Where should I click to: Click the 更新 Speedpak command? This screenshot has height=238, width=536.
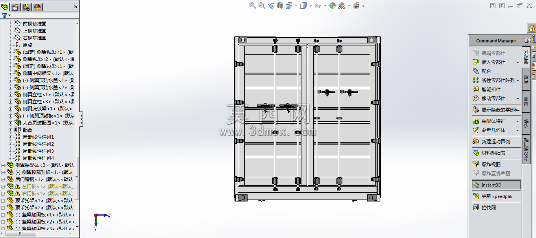[x=492, y=196]
